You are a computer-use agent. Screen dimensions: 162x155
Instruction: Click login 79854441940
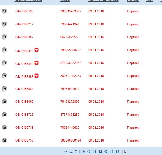click(70, 24)
